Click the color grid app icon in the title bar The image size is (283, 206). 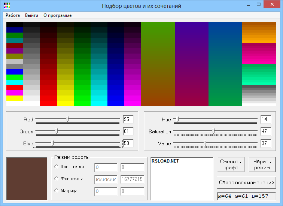(7, 6)
